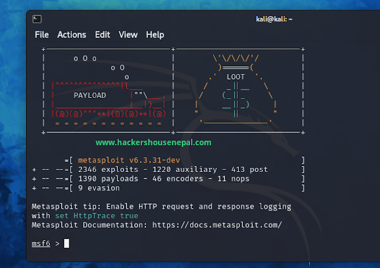The width and height of the screenshot is (380, 268).
Task: Open the Actions menu
Action: click(72, 35)
